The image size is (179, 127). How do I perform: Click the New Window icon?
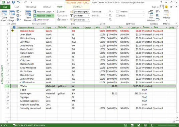(x=151, y=13)
